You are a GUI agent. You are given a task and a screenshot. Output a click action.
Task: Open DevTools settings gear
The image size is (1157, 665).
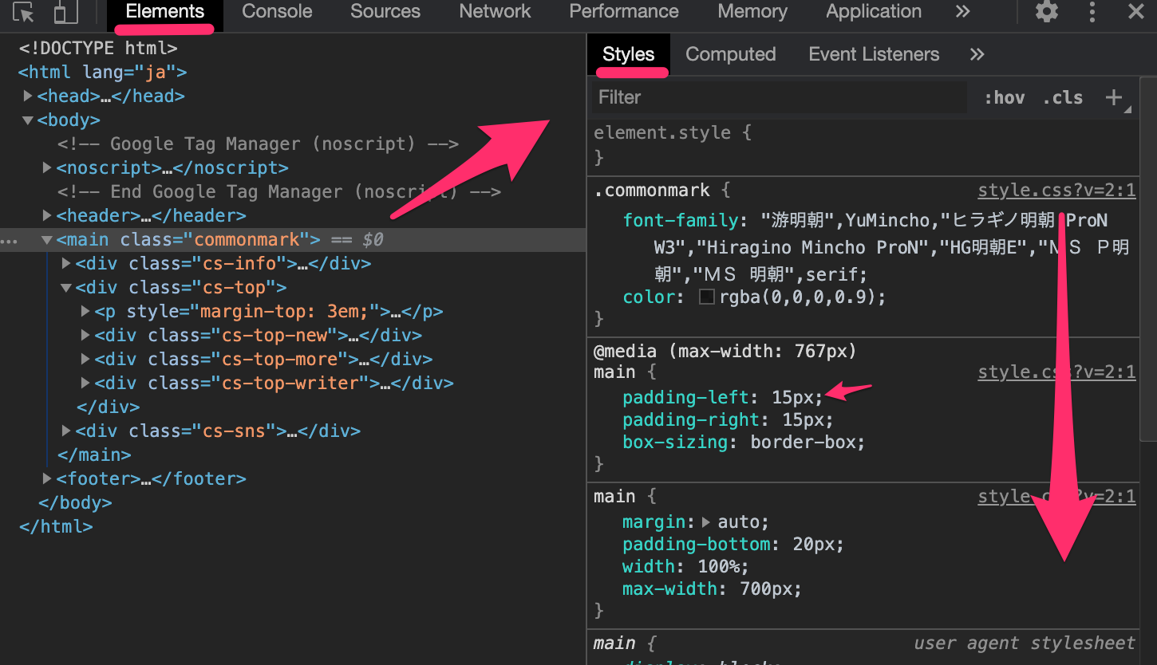click(x=1046, y=12)
